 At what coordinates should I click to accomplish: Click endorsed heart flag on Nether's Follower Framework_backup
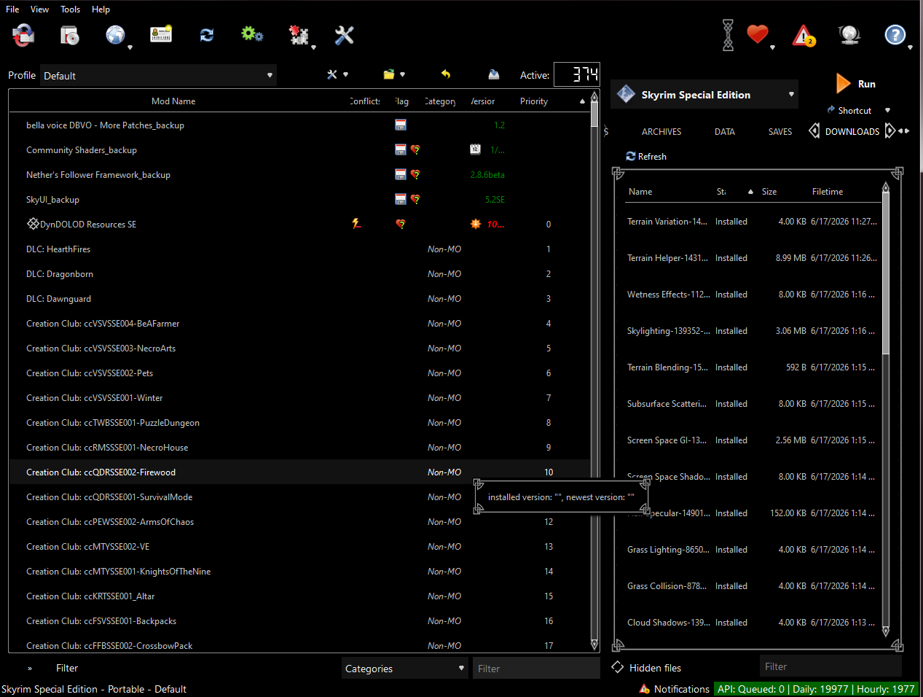(x=415, y=174)
